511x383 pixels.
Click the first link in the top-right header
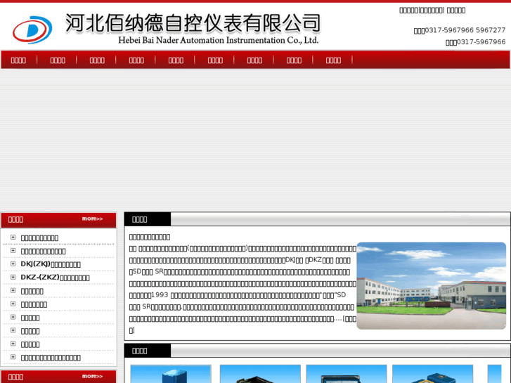click(x=408, y=11)
